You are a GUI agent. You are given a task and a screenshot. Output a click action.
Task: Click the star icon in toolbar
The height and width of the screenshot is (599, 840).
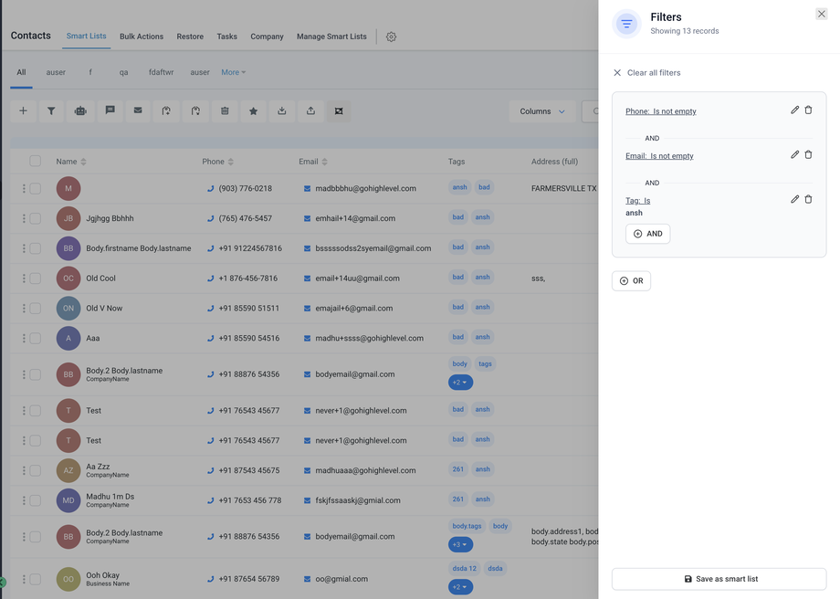pyautogui.click(x=253, y=111)
